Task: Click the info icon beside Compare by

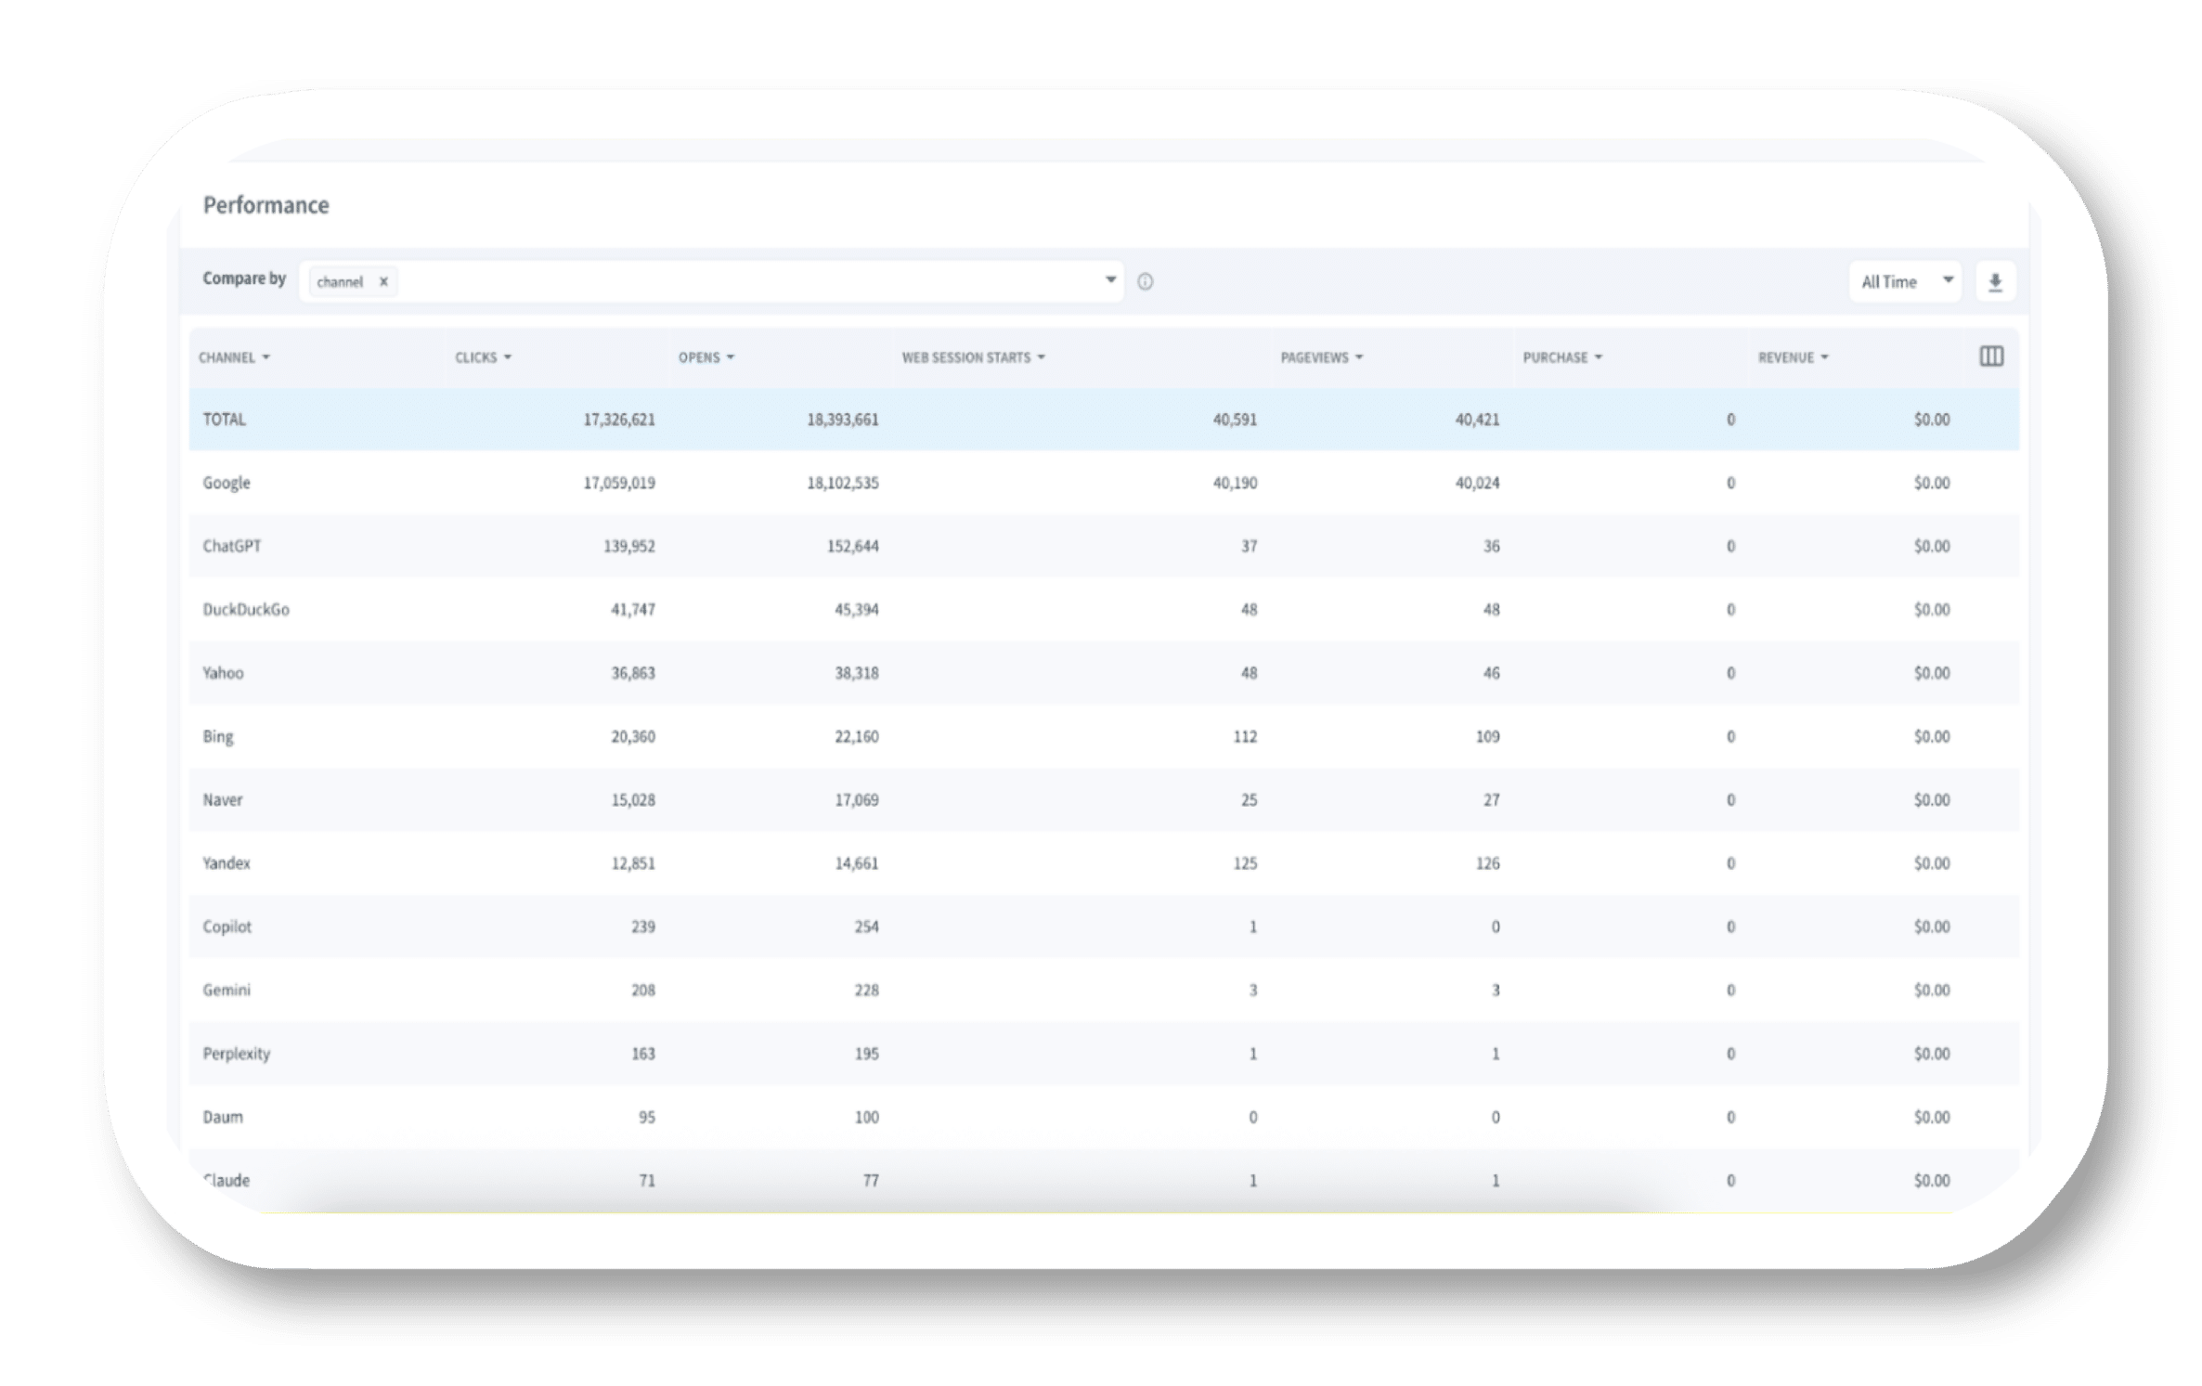Action: 1146,282
